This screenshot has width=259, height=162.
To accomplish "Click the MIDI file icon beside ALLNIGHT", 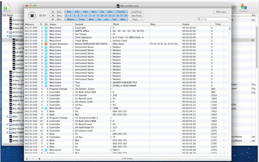I will point(11,113).
